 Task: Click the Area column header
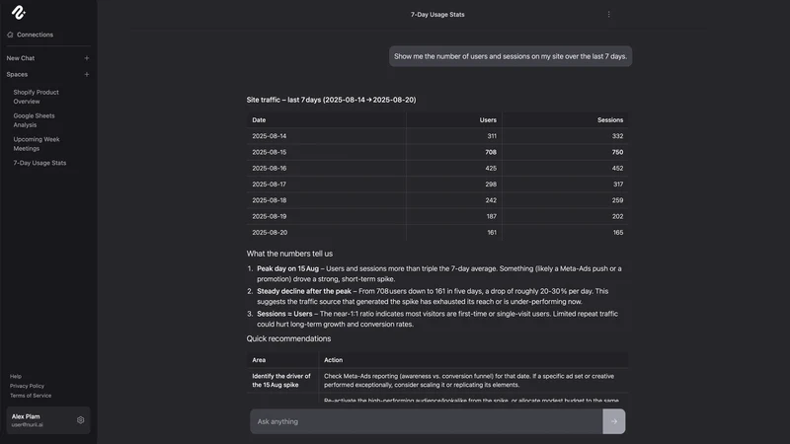point(259,360)
